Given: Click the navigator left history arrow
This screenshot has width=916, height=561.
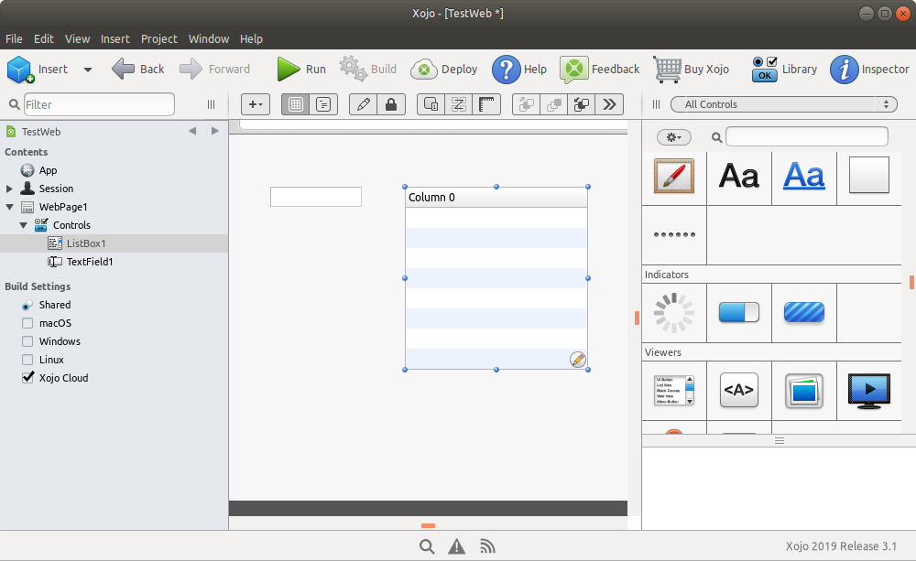Looking at the screenshot, I should tap(192, 131).
